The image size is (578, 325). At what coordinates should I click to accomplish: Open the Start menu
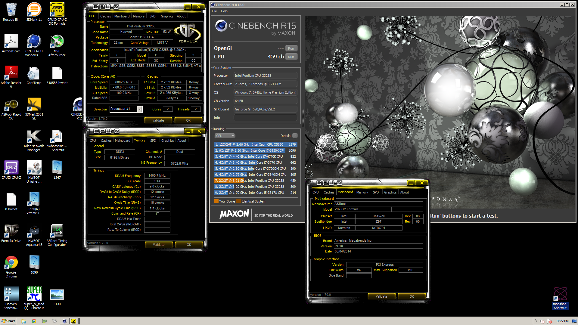coord(8,321)
